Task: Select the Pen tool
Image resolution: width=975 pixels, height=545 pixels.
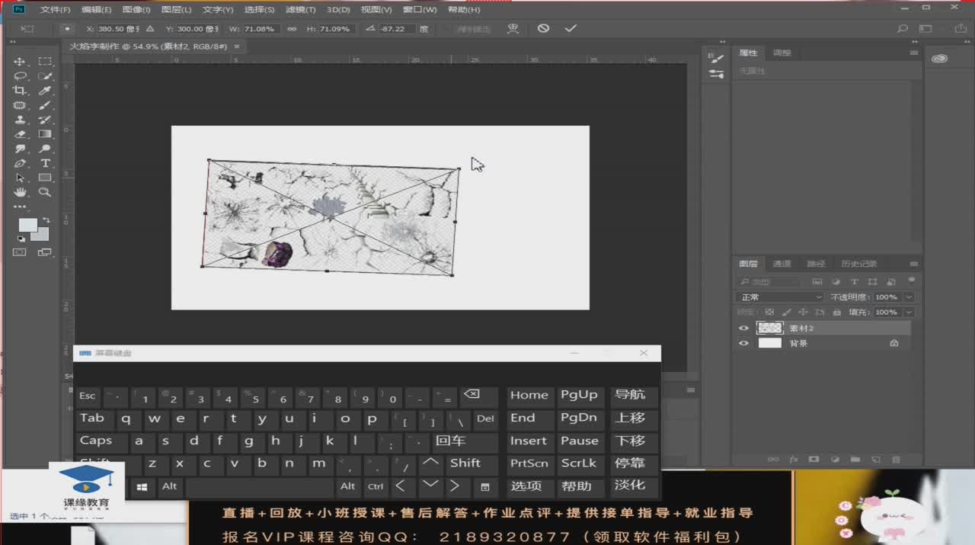Action: [x=20, y=163]
